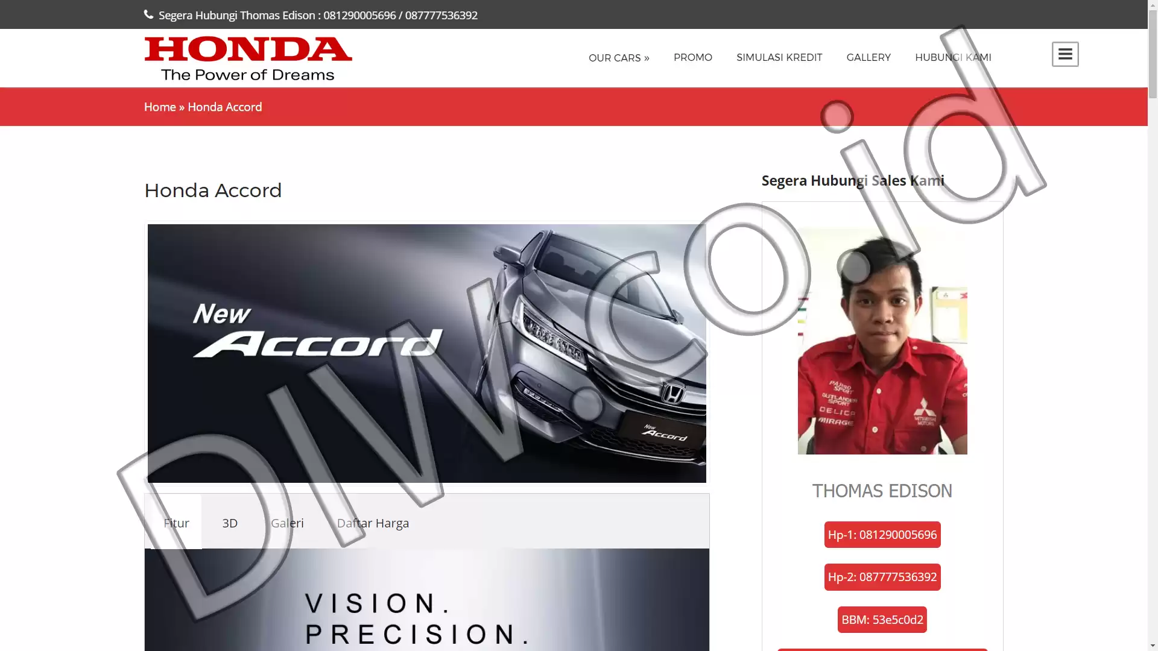Select the Fitur tab
1158x651 pixels.
(x=176, y=523)
